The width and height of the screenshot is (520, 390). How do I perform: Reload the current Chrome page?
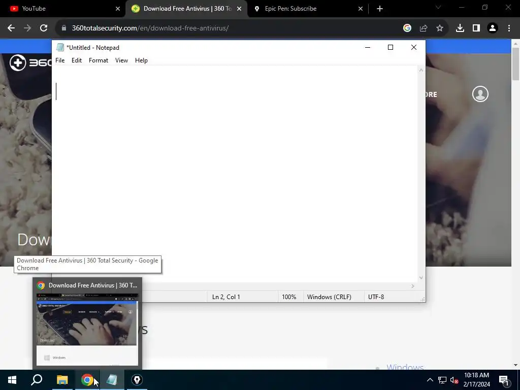pyautogui.click(x=44, y=28)
